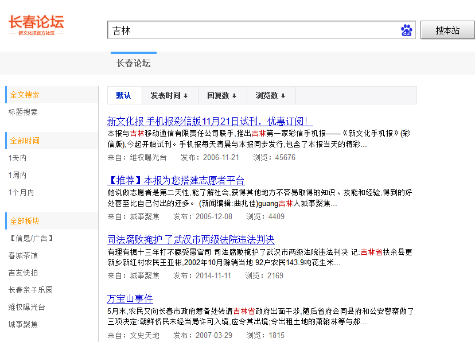Filter by 维权曝光台 board in sidebar
This screenshot has height=342, width=475.
26,307
